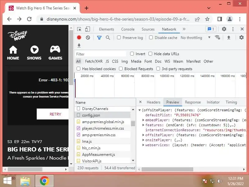This screenshot has height=187, width=249.
Task: Select amp.premier.global.min.js request
Action: pyautogui.click(x=102, y=122)
